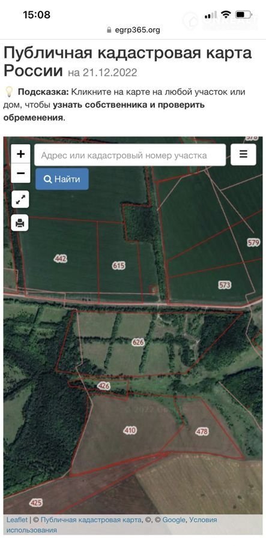Focus the address or cadastral number field
Image resolution: width=266 pixels, height=546 pixels.
tap(130, 155)
